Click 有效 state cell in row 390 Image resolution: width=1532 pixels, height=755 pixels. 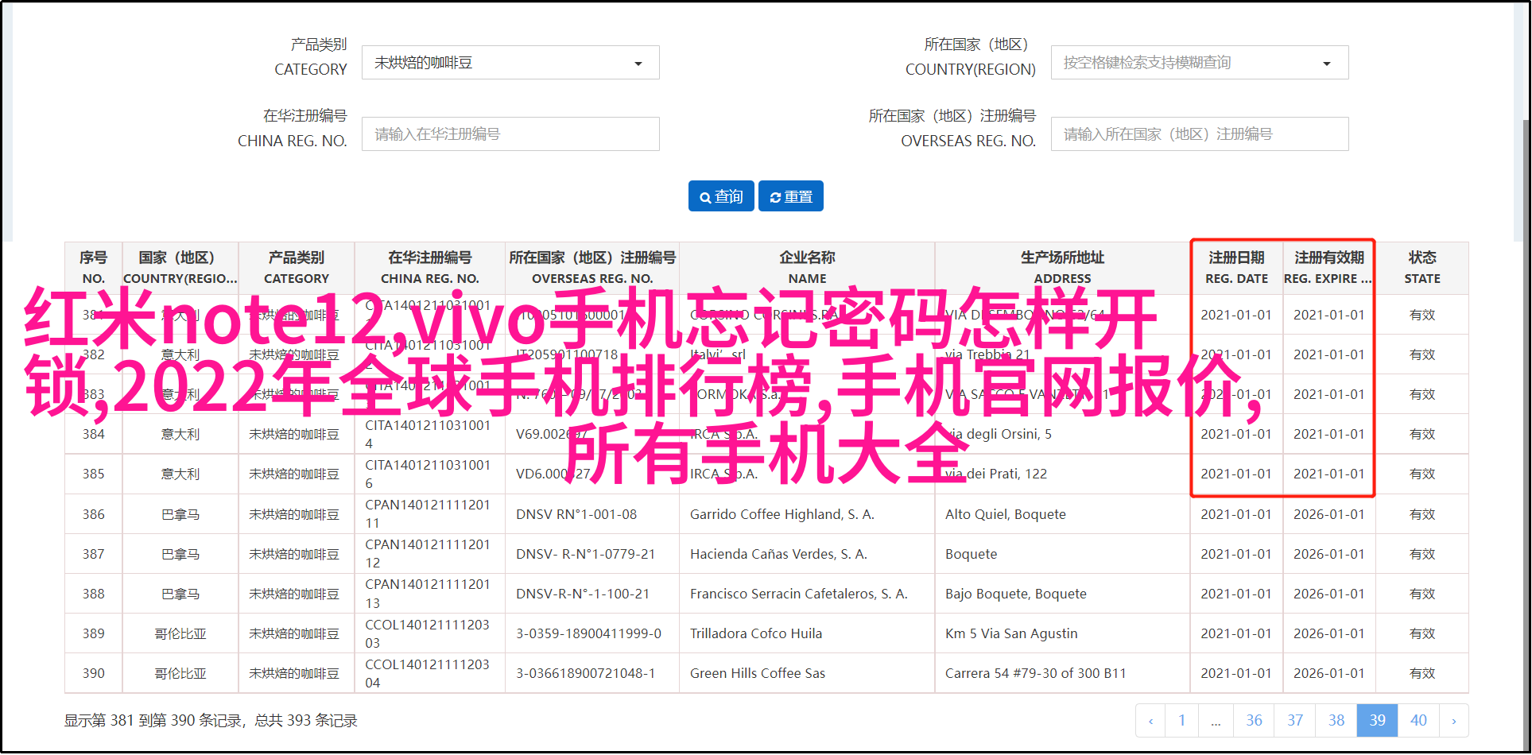click(x=1422, y=673)
